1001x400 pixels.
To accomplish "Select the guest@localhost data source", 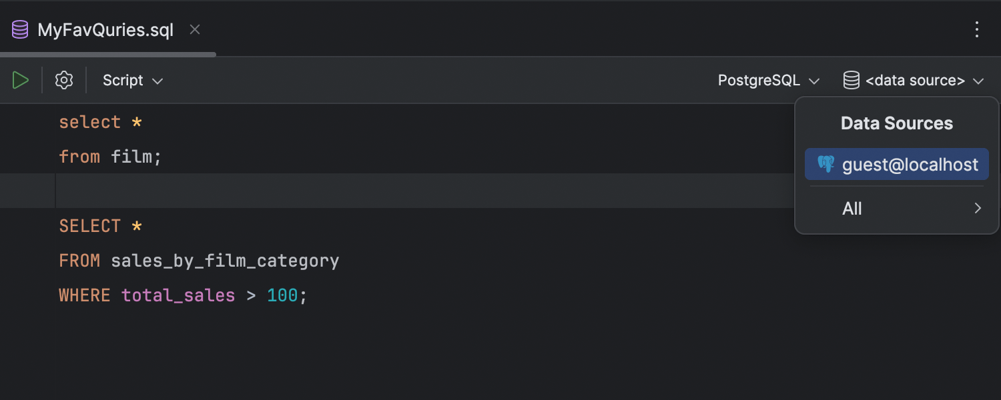I will pyautogui.click(x=910, y=165).
